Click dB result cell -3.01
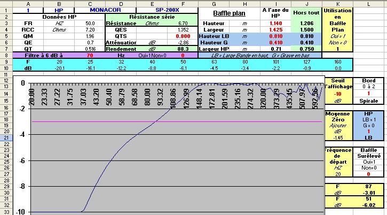The width and height of the screenshot is (387, 215). point(368,193)
